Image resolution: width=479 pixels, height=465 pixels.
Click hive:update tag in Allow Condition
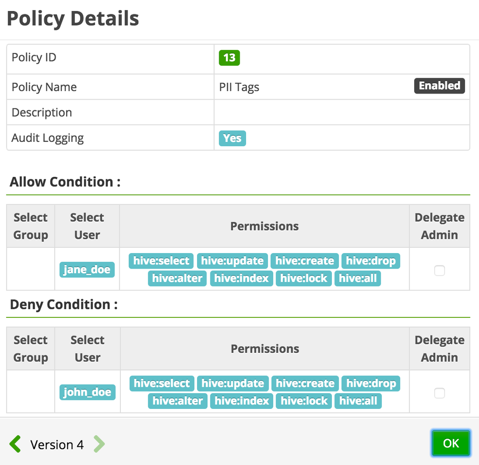[233, 261]
